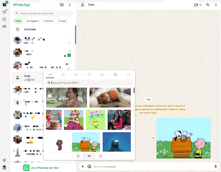This screenshot has height=172, width=221.
Task: Choose green Happy Birthday duck GIF
Action: point(96,120)
